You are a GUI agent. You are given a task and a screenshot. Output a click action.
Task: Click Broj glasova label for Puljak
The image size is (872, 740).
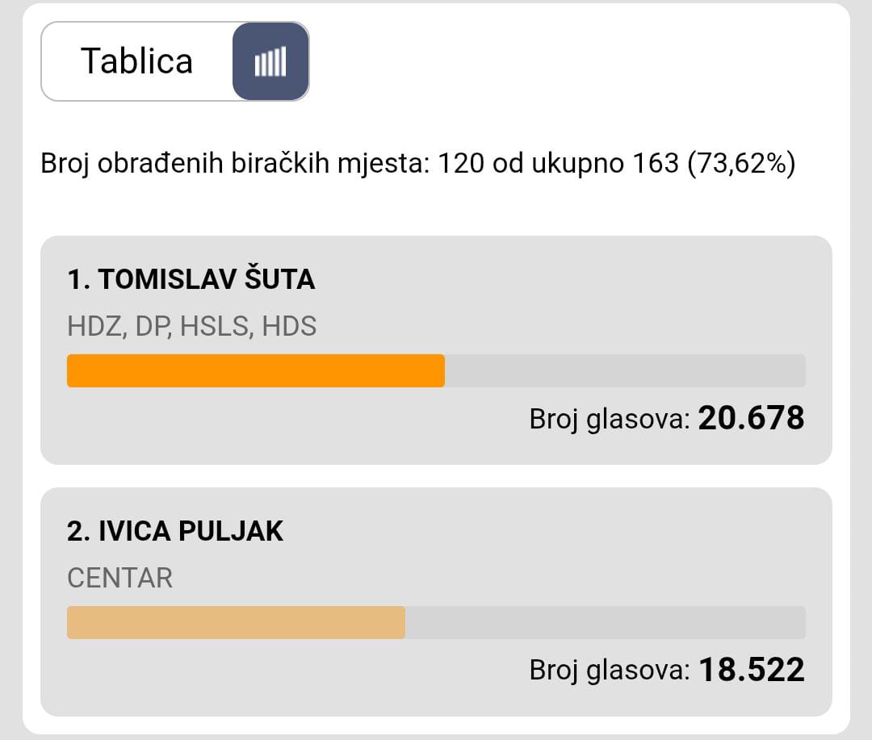click(x=610, y=671)
